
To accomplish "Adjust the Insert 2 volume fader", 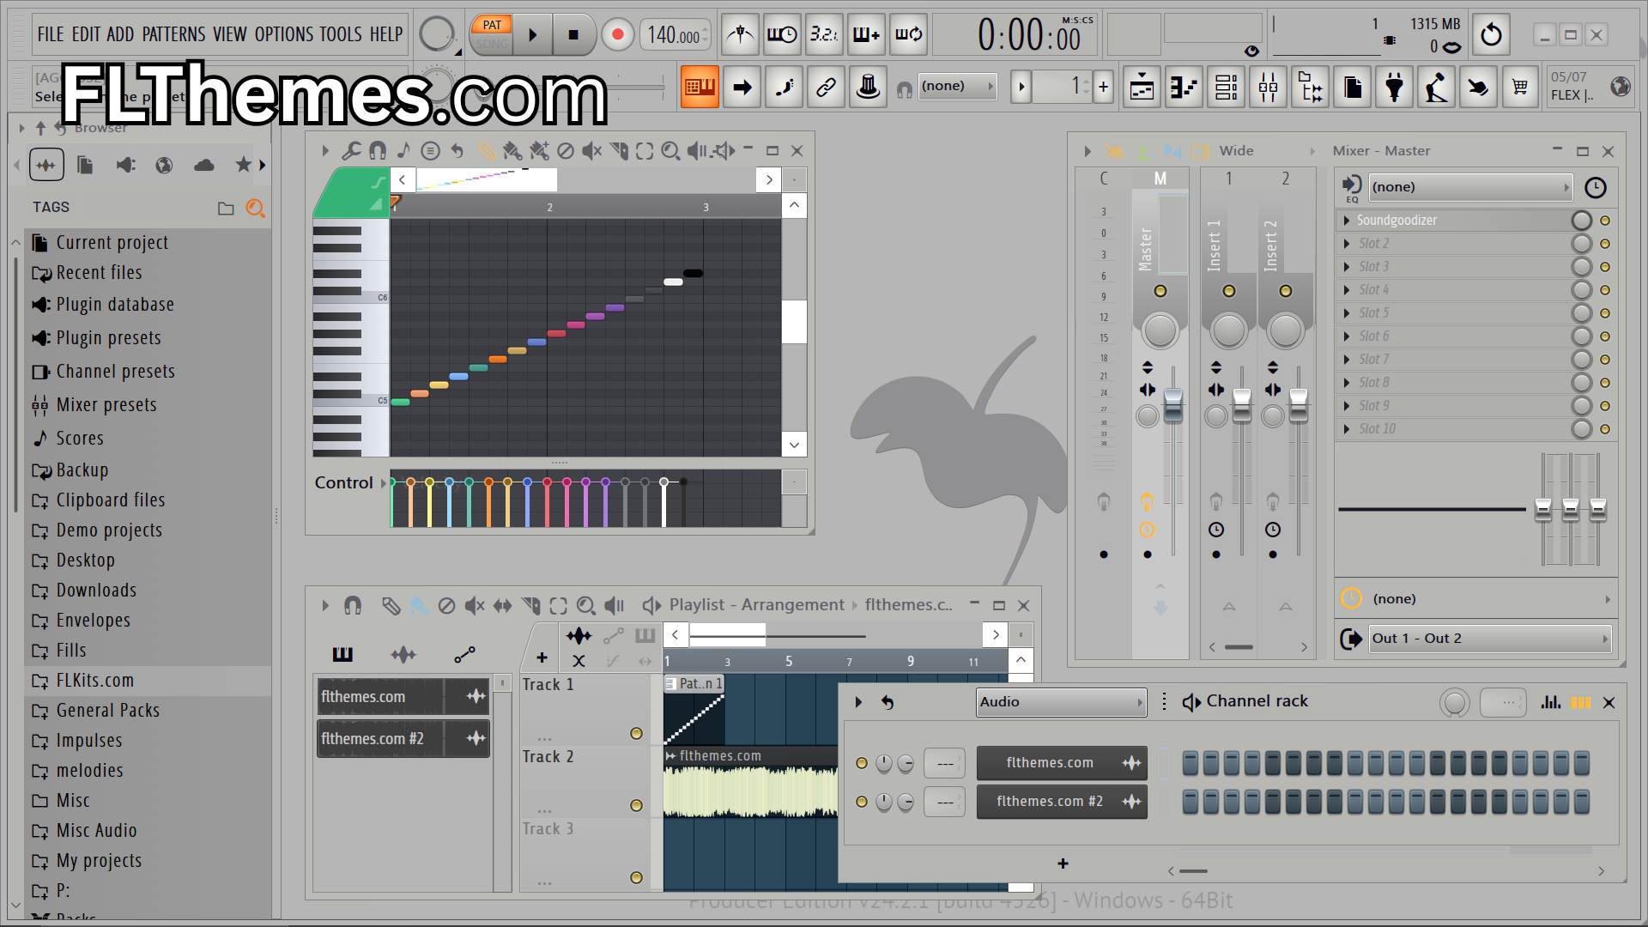I will point(1298,405).
